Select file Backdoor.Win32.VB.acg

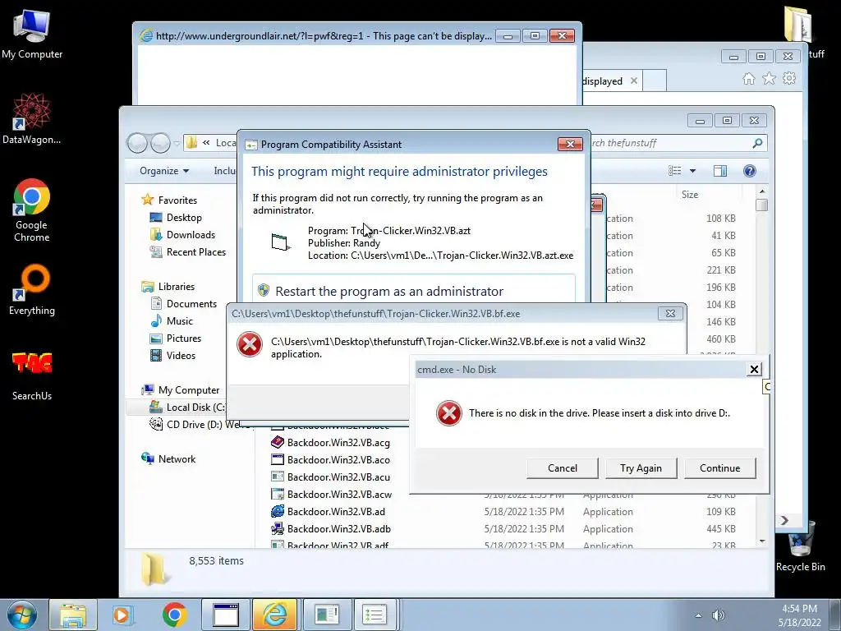click(x=338, y=443)
